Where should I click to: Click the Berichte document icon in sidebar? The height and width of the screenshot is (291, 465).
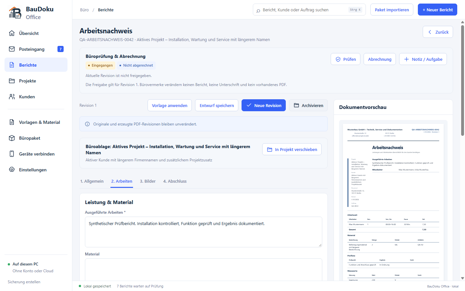click(x=12, y=65)
